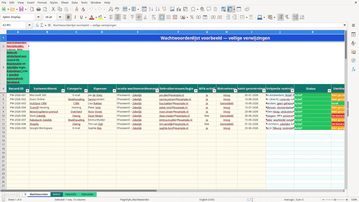Toggle Underline formatting

[81, 17]
